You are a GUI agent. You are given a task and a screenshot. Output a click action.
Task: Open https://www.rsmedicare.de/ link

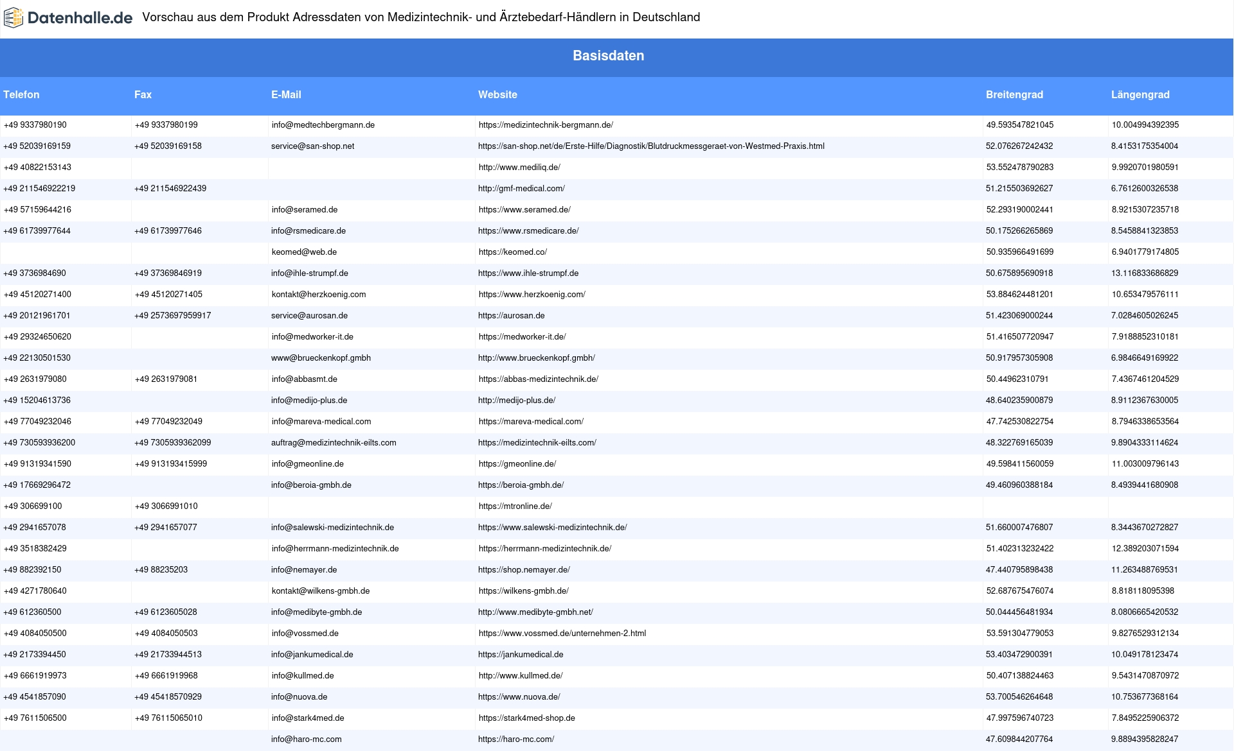click(528, 231)
